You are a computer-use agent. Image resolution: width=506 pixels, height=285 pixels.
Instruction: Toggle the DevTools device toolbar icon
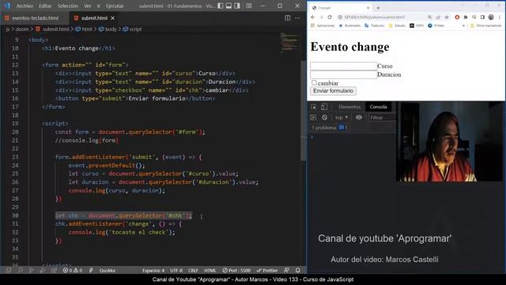click(324, 107)
